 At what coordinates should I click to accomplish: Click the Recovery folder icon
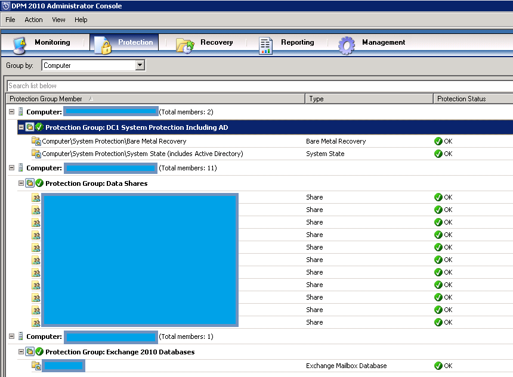tap(185, 45)
